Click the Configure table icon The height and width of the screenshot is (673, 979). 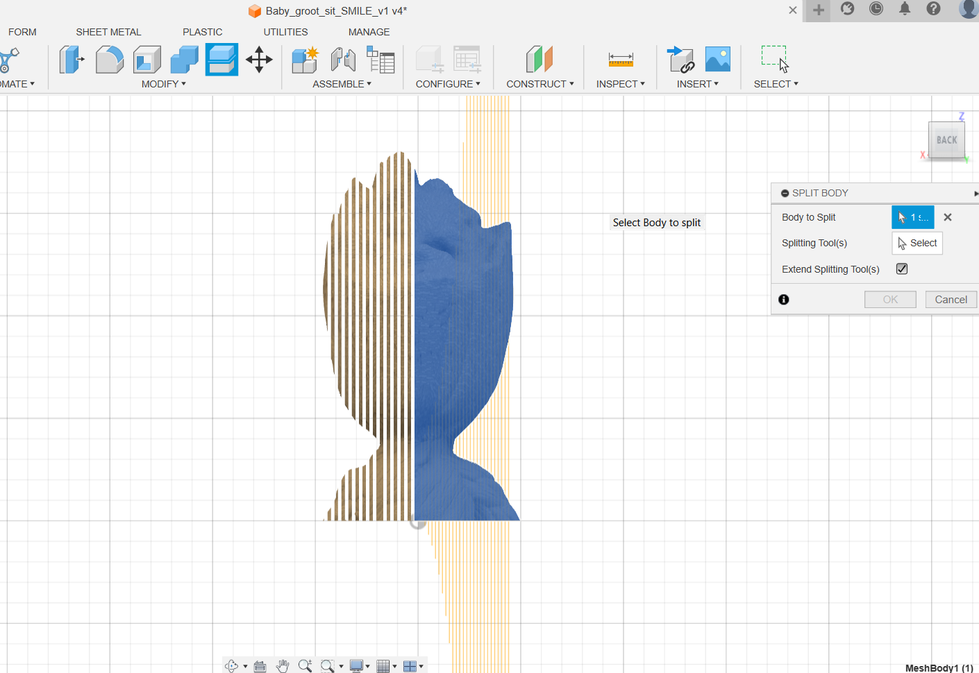click(467, 60)
